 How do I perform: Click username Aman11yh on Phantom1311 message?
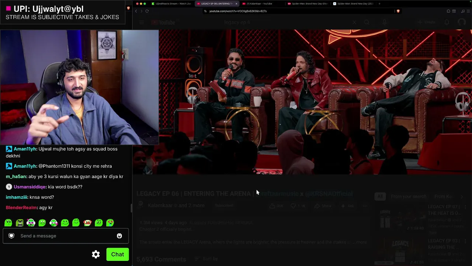pyautogui.click(x=25, y=166)
